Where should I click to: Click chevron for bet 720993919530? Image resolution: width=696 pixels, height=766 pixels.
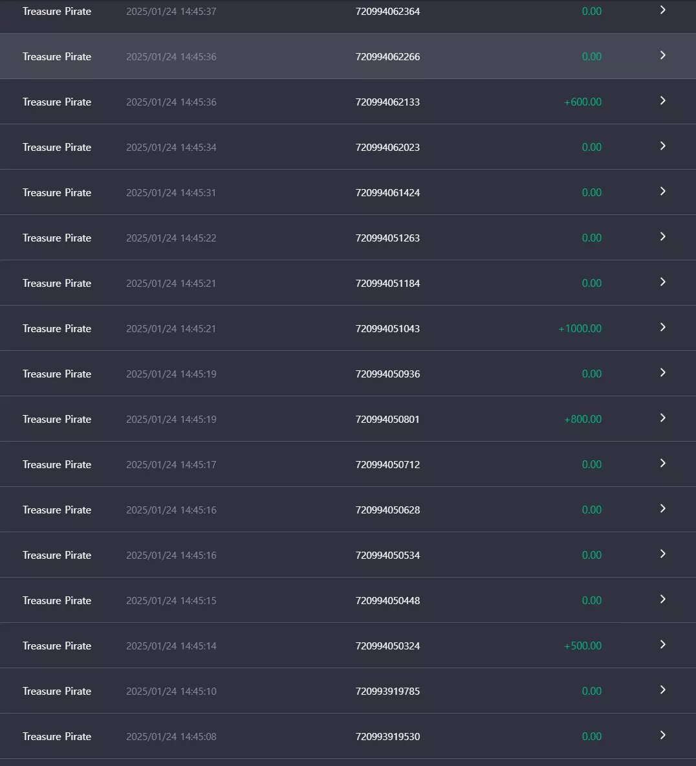click(662, 735)
